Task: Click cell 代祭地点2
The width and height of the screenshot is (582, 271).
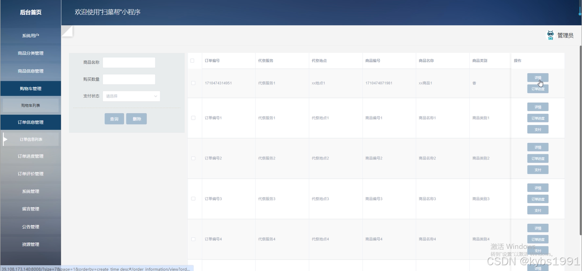Action: pyautogui.click(x=321, y=158)
